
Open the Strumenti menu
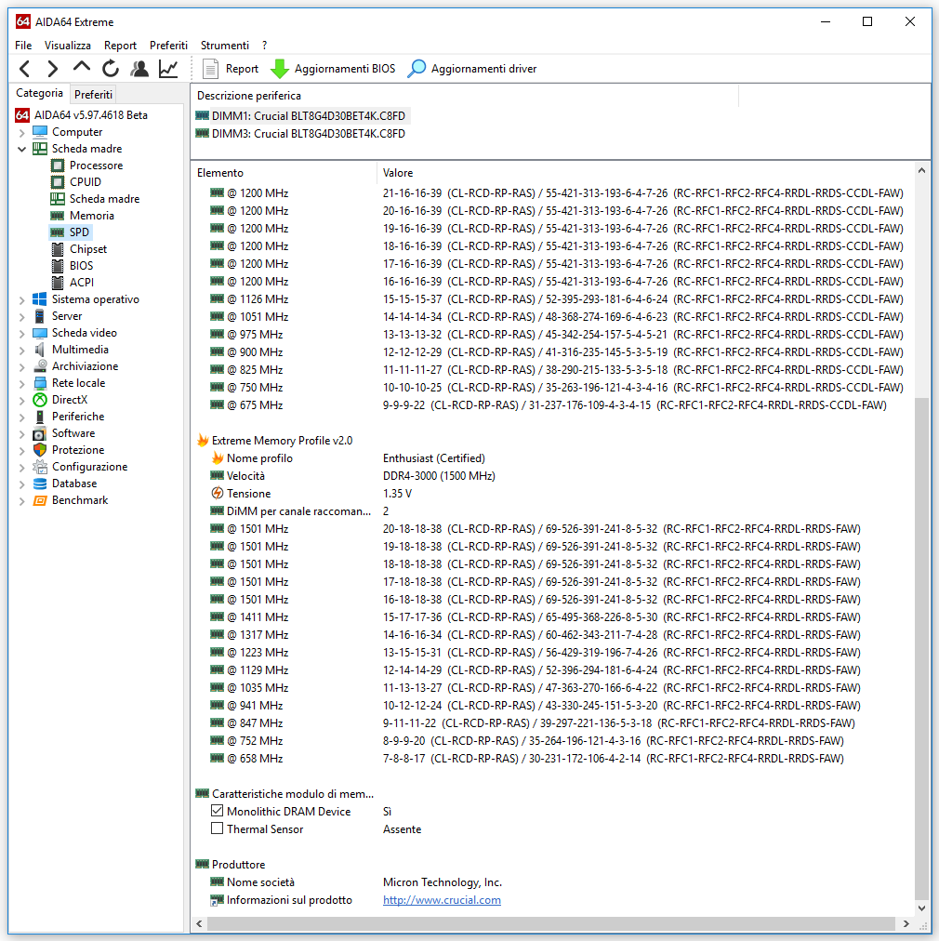tap(224, 46)
